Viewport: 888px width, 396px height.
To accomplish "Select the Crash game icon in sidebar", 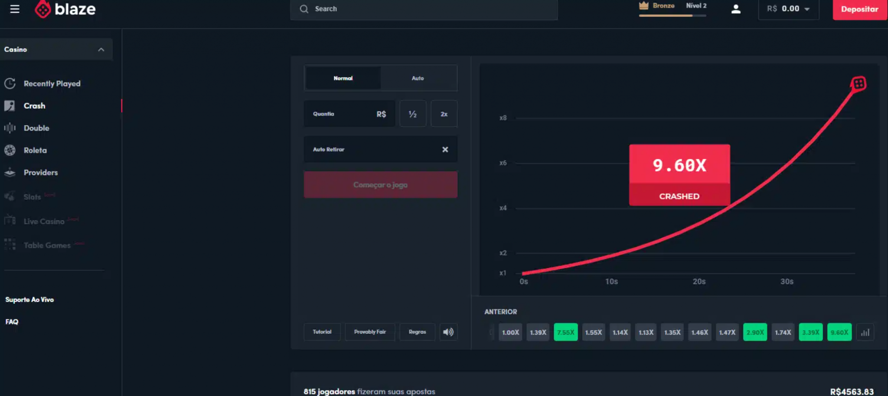I will (9, 106).
